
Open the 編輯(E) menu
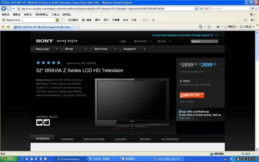pos(17,15)
